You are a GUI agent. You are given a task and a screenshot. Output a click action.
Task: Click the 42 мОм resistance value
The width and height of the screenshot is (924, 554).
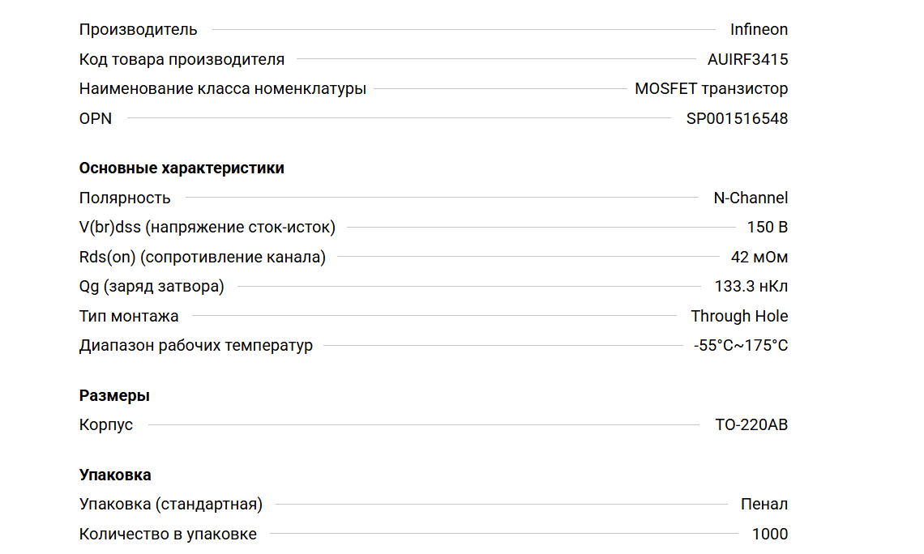pos(759,258)
